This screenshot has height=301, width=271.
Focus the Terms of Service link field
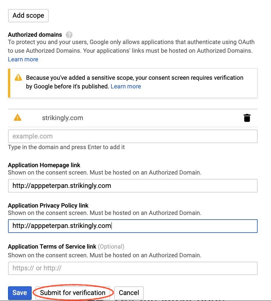[132, 268]
